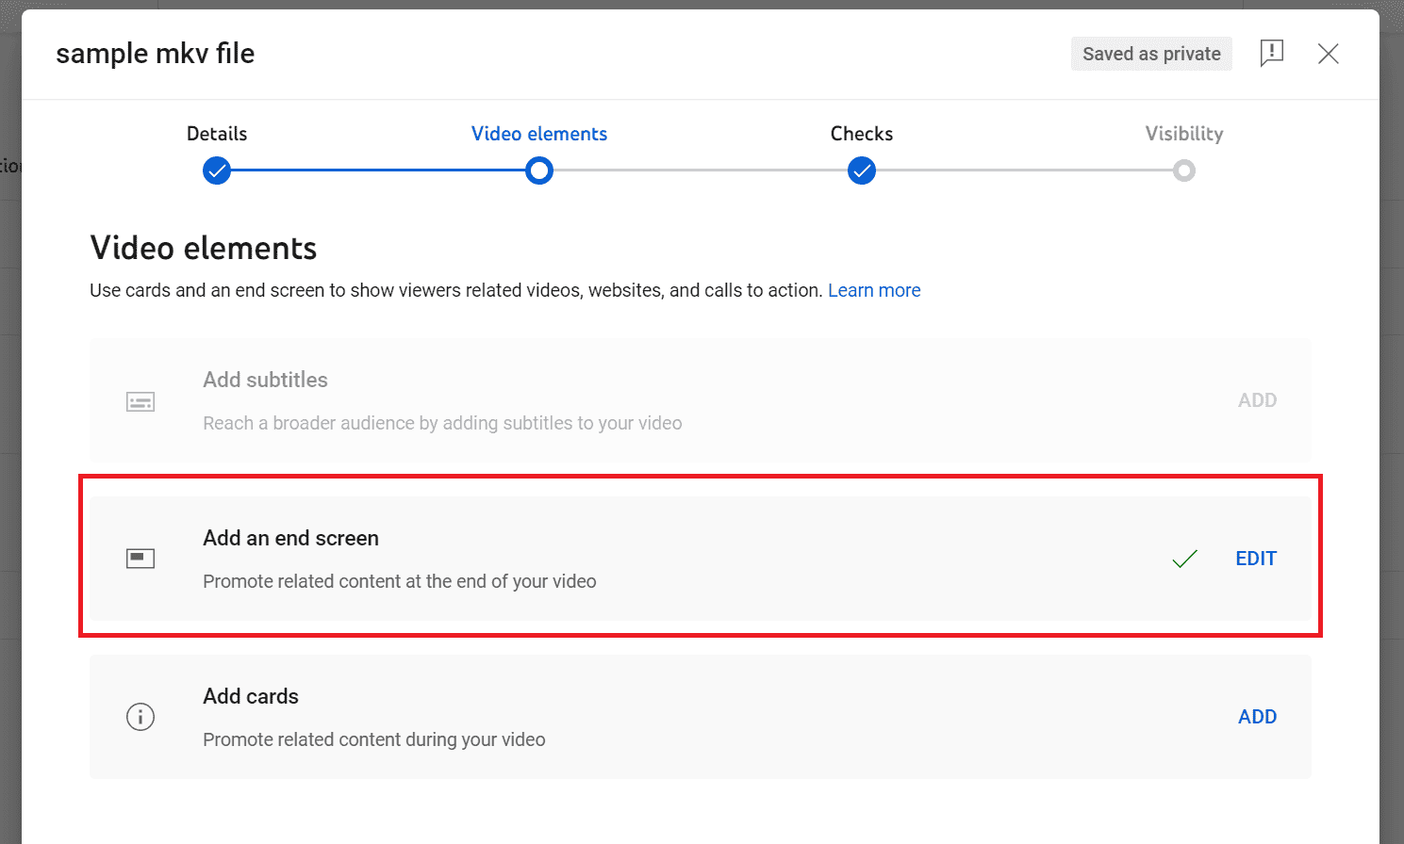Screen dimensions: 1404x844
Task: Click the grayed ADD for subtitles
Action: coord(1257,399)
